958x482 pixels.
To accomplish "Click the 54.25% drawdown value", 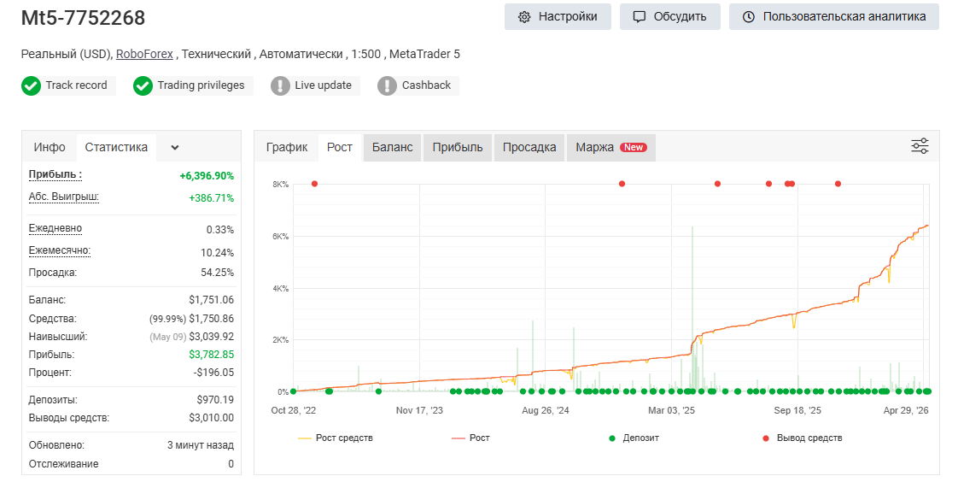I will click(218, 273).
